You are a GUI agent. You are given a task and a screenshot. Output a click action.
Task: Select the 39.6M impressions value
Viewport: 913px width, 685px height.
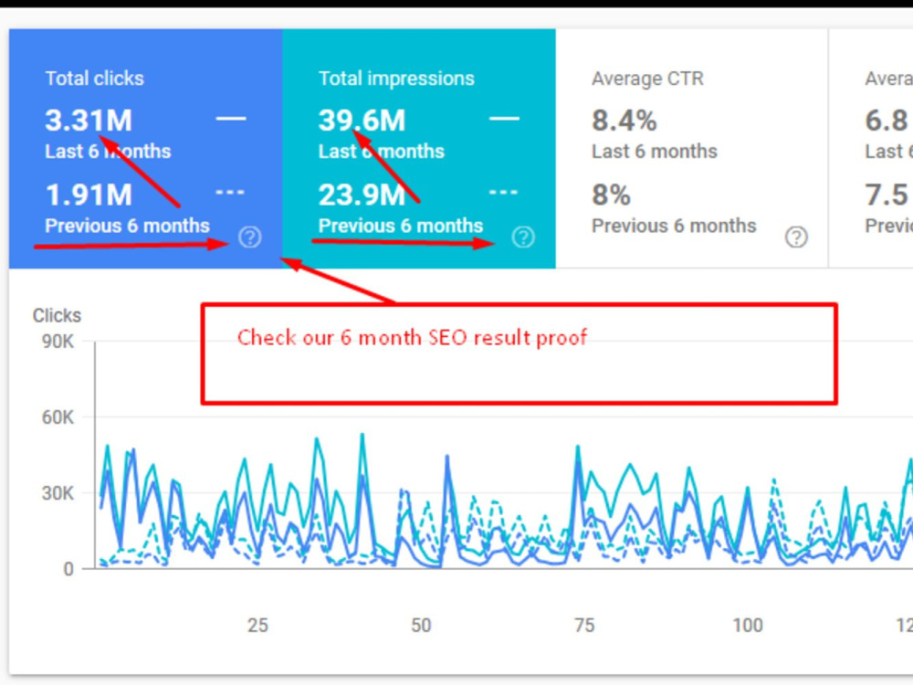[x=362, y=121]
